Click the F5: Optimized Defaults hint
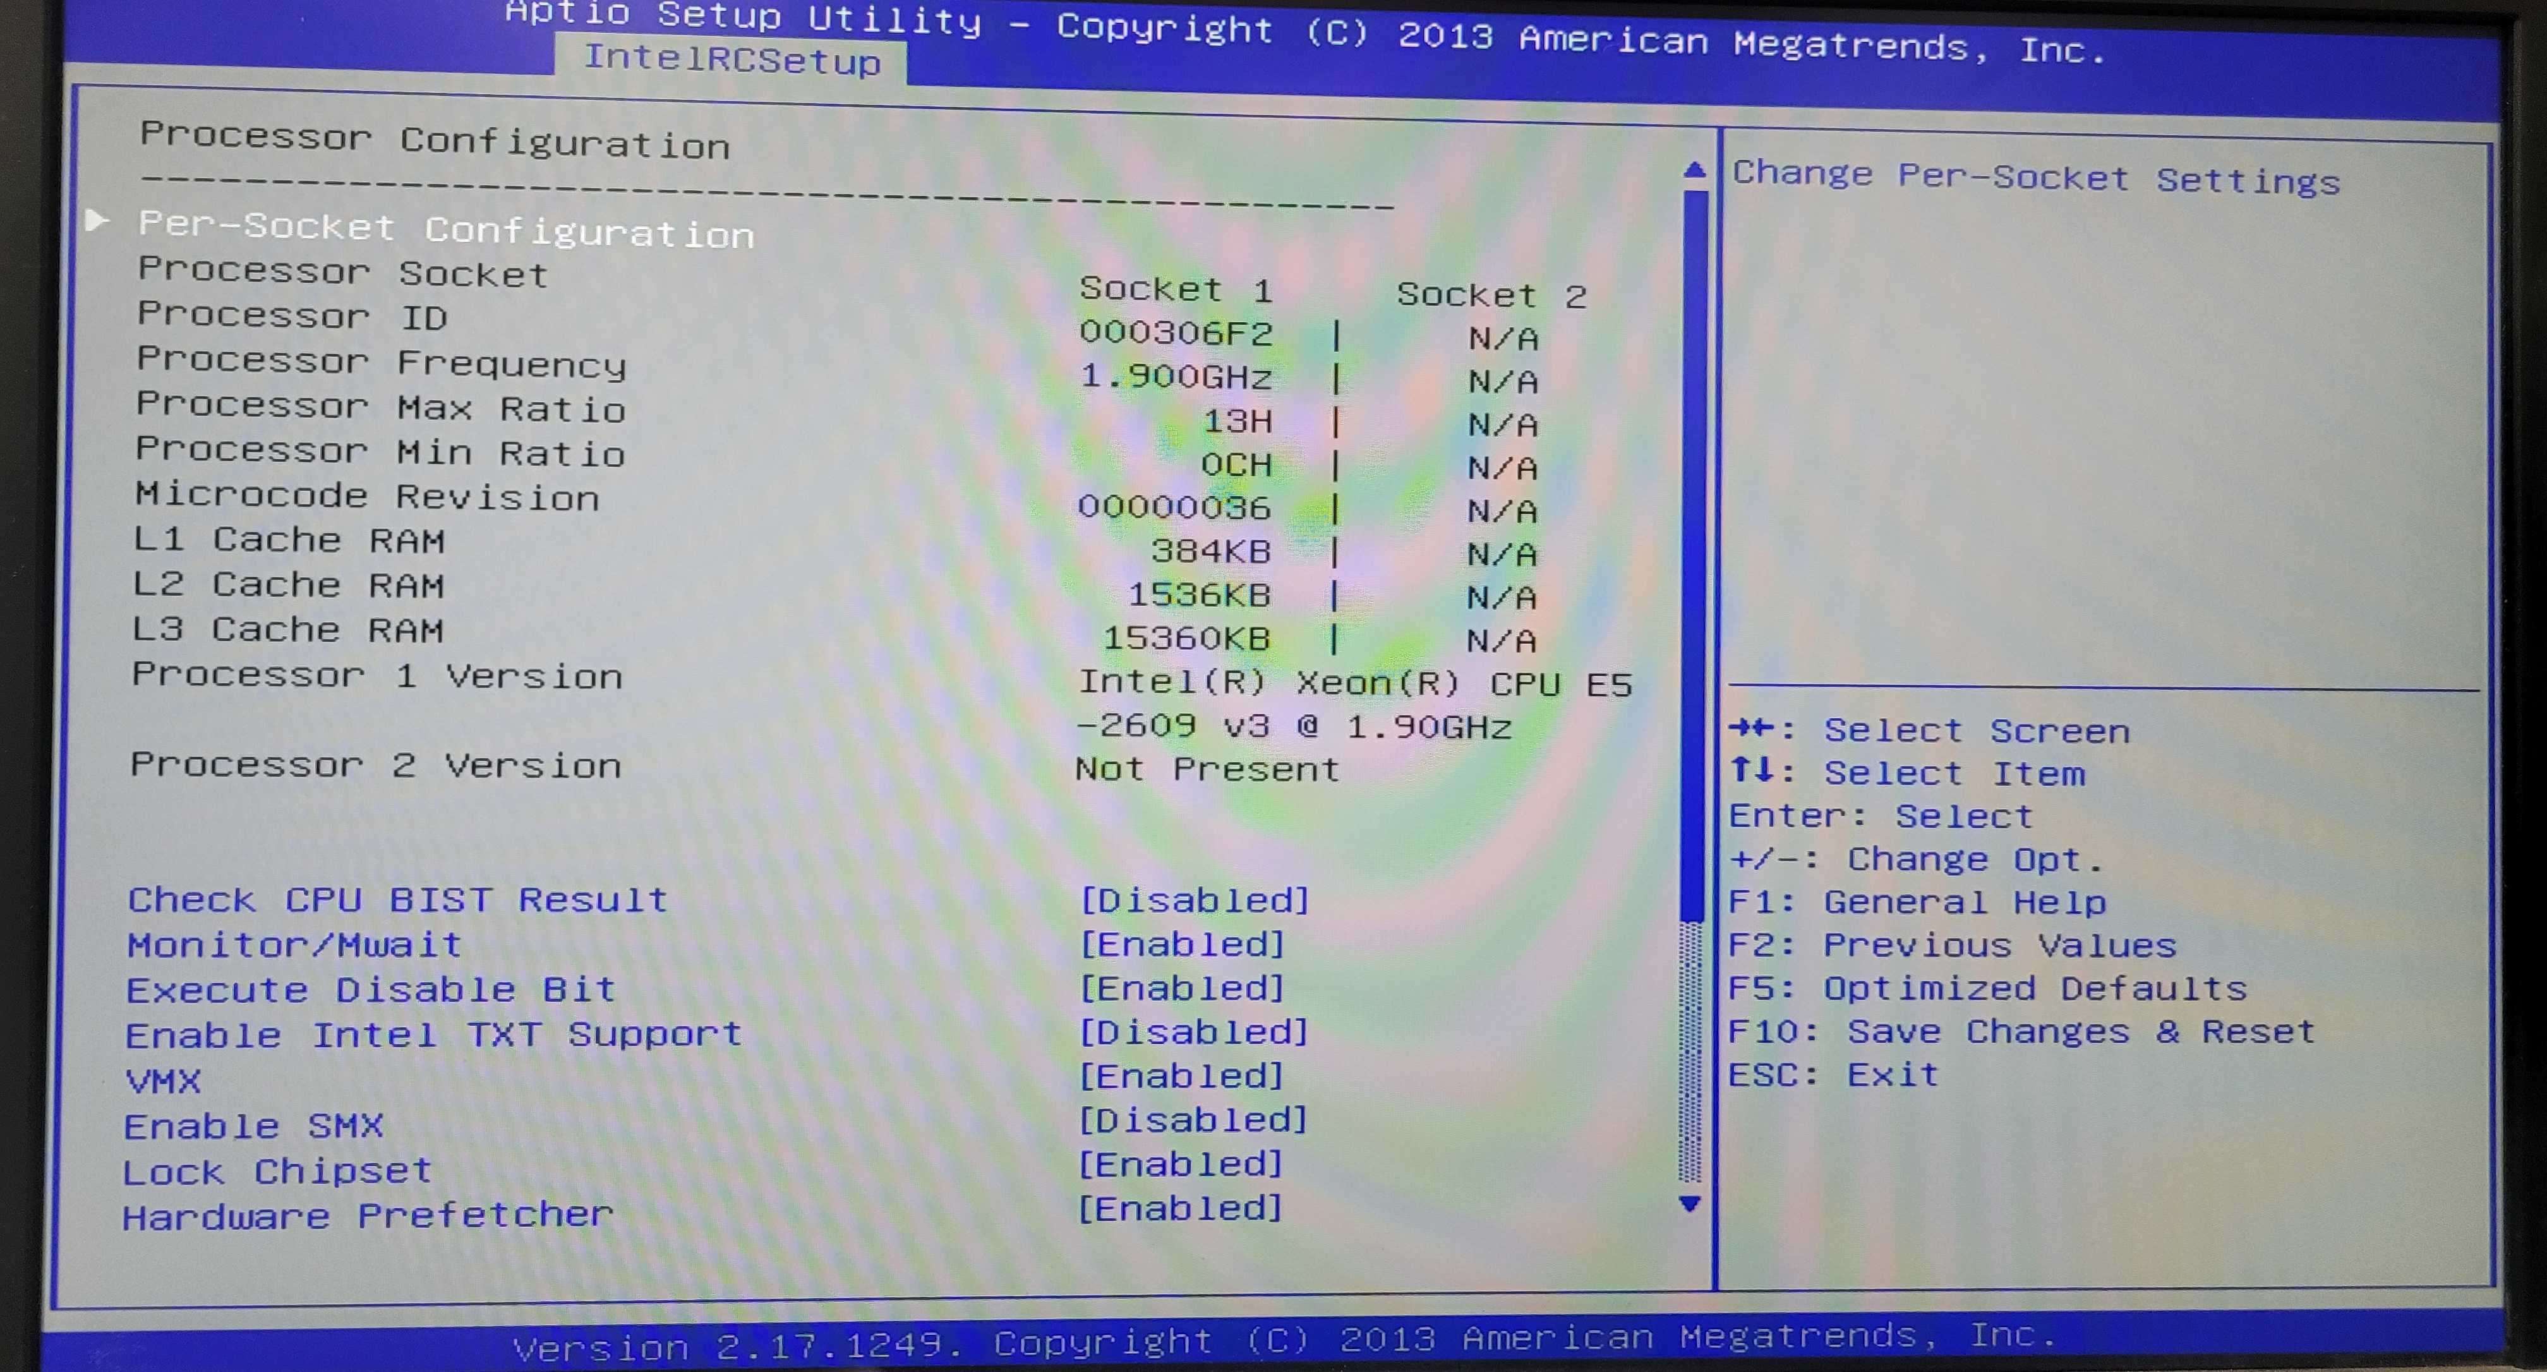The width and height of the screenshot is (2547, 1372). [1987, 987]
